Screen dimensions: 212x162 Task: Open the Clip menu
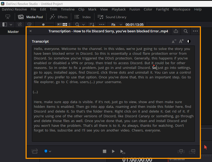[x=81, y=9]
